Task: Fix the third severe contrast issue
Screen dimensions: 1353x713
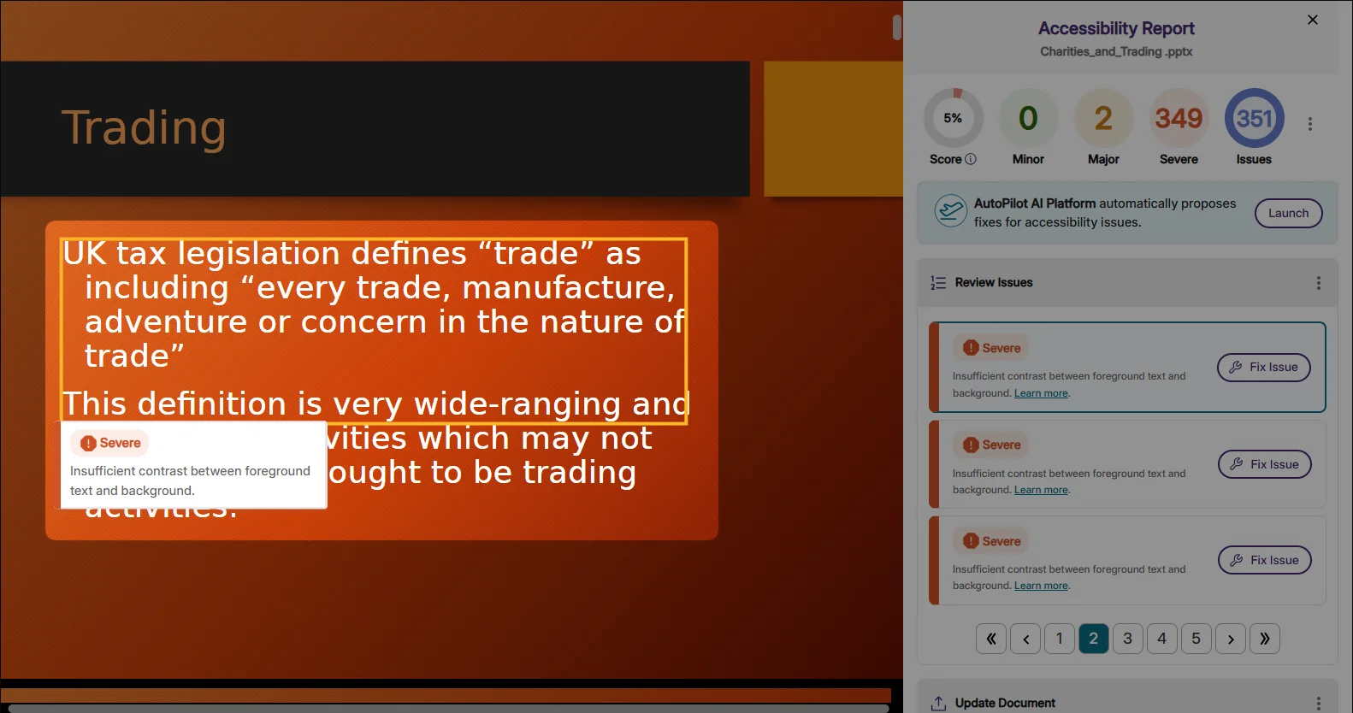Action: (1264, 561)
